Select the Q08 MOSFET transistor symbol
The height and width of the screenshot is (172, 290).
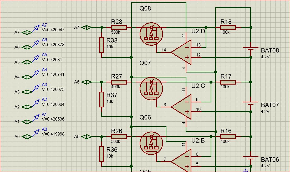[x=151, y=34]
